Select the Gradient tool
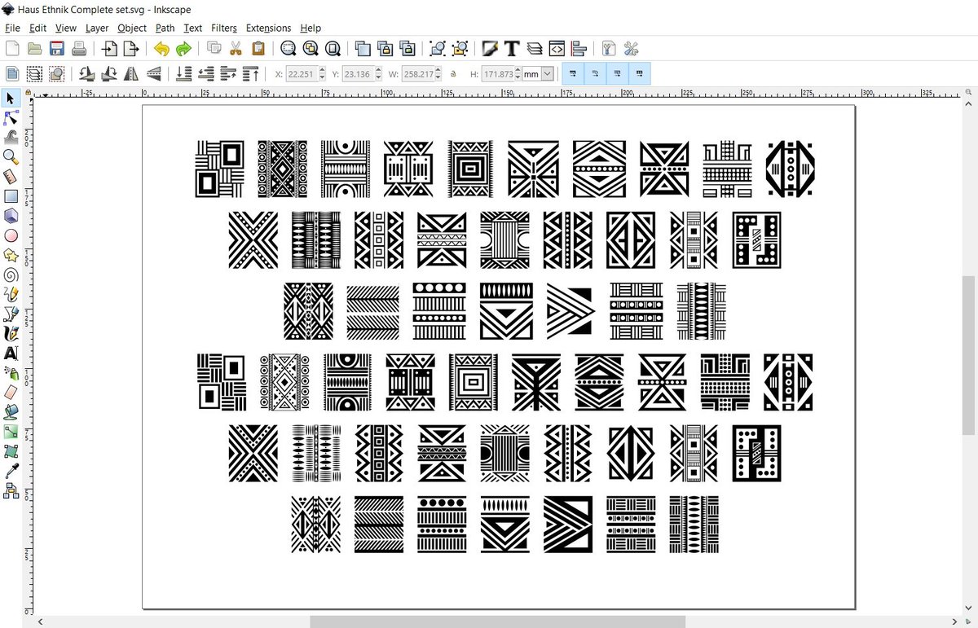The height and width of the screenshot is (628, 978). [11, 431]
